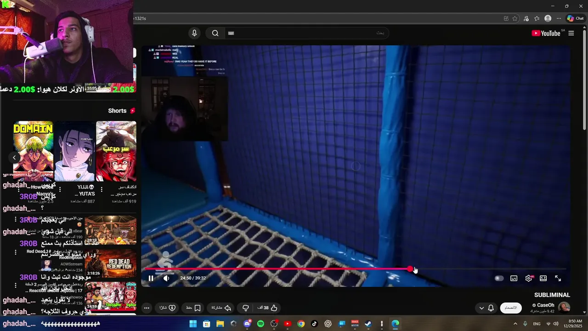Image resolution: width=588 pixels, height=331 pixels.
Task: Enter fullscreen mode on player
Action: click(558, 278)
